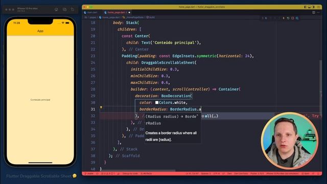The image size is (327, 184).
Task: Click 'EdgeInsets.symmetric' in the code
Action: click(195, 56)
